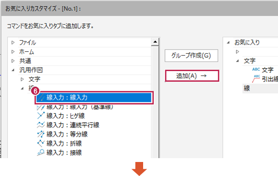Expand the ファイル tree node
278x176 pixels.
(13, 43)
